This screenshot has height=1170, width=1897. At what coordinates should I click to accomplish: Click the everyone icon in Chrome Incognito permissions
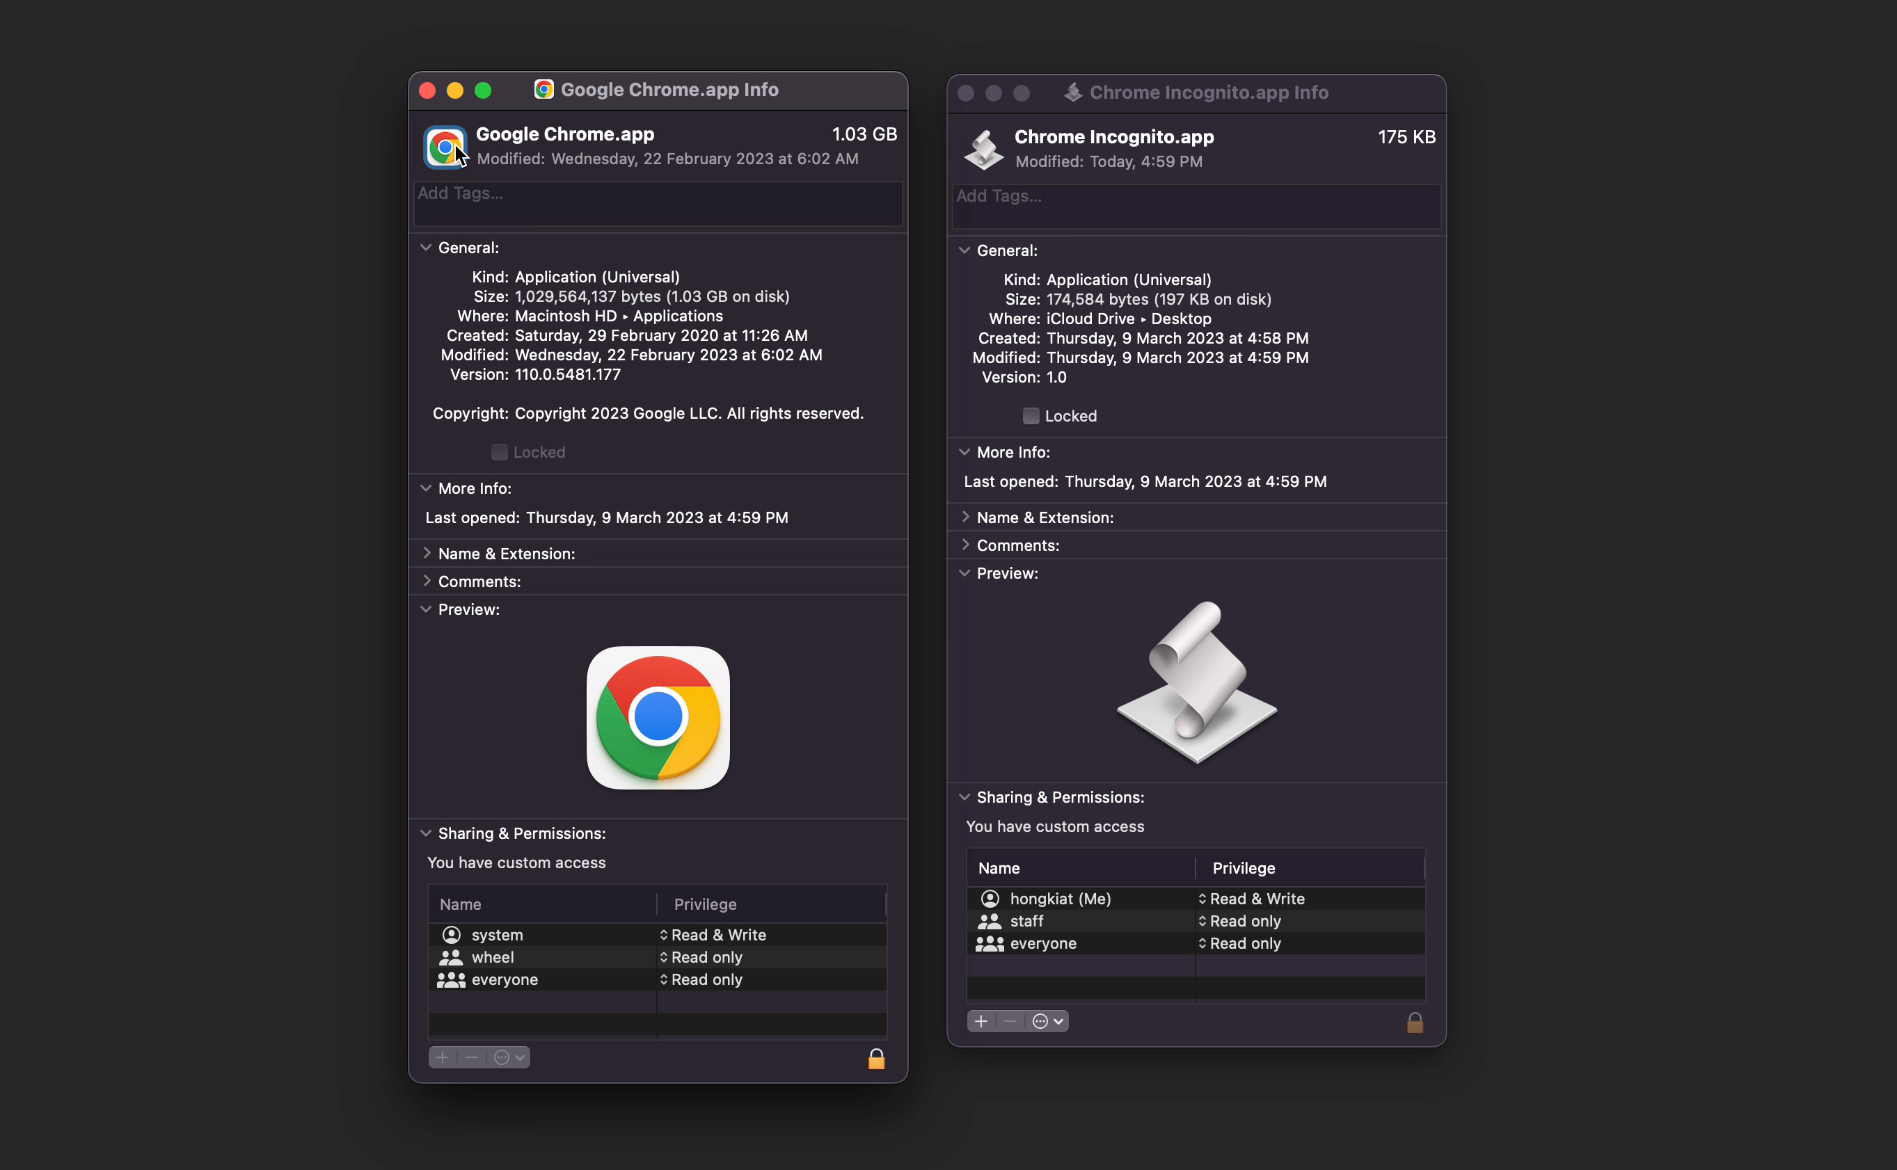pyautogui.click(x=989, y=943)
